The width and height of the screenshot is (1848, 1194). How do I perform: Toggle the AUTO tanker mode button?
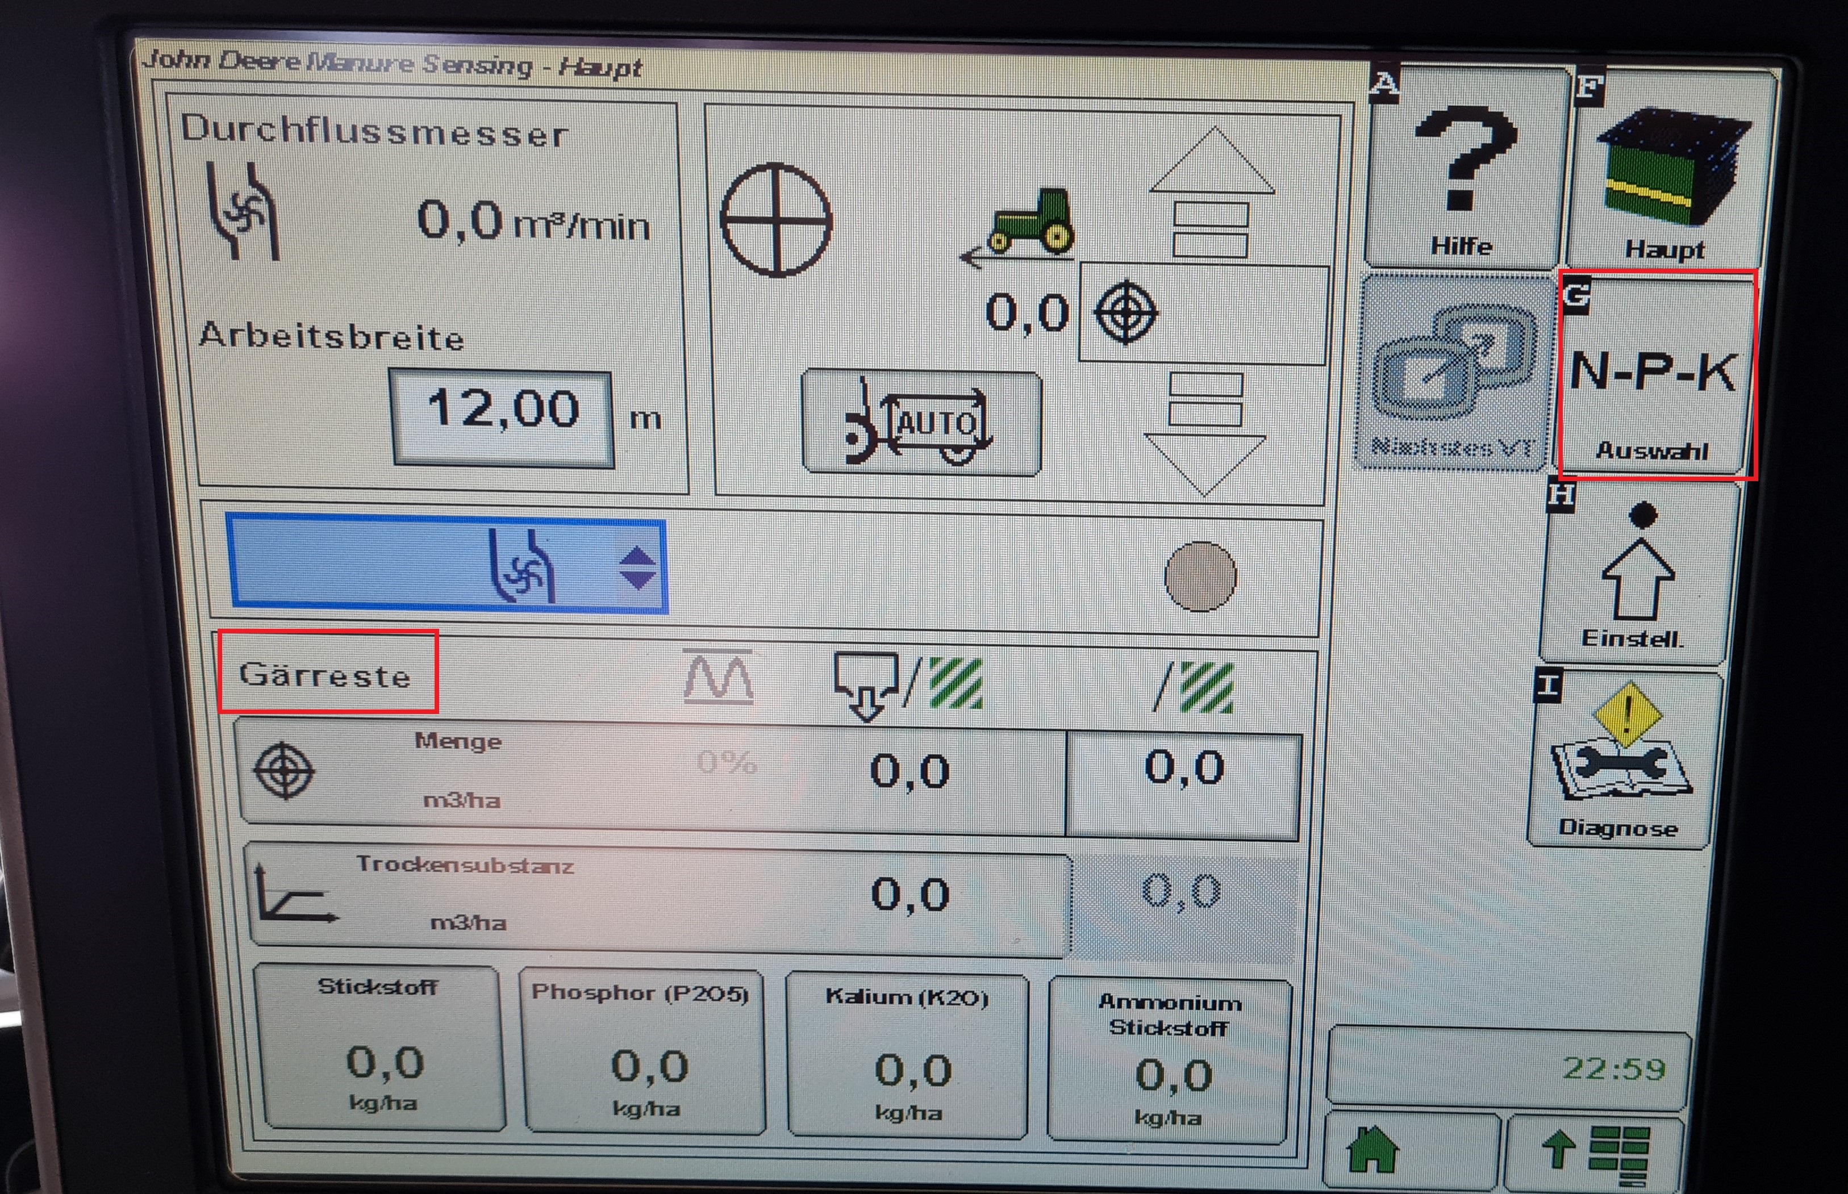pyautogui.click(x=921, y=423)
